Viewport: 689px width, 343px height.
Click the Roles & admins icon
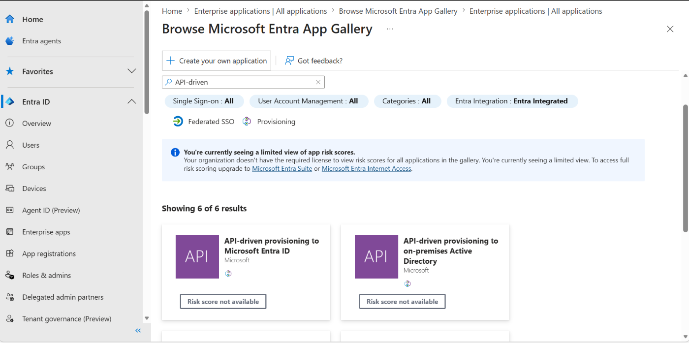pyautogui.click(x=10, y=275)
